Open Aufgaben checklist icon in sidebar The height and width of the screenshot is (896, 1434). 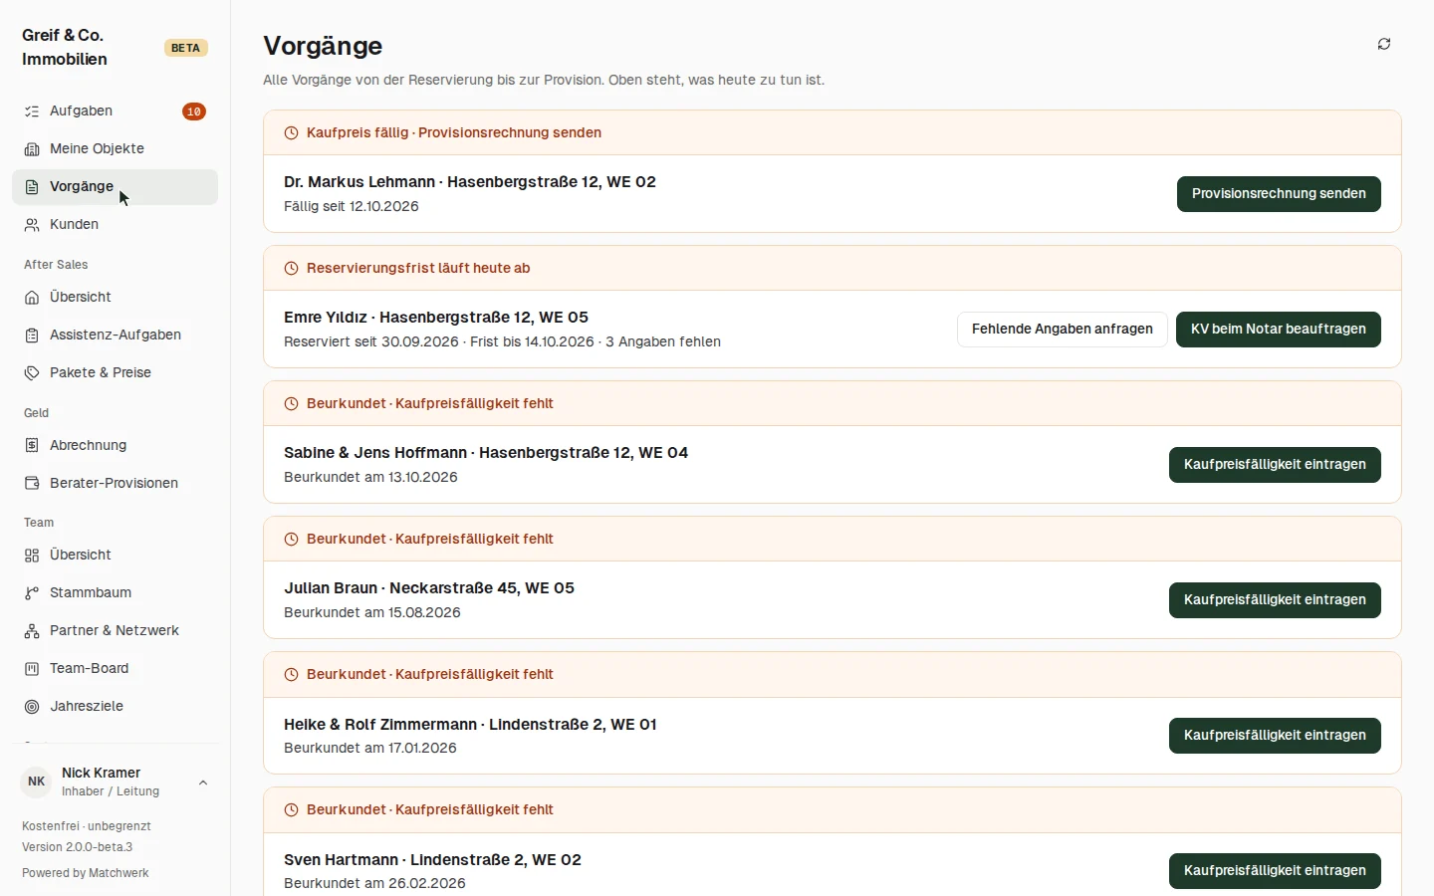[x=32, y=112]
